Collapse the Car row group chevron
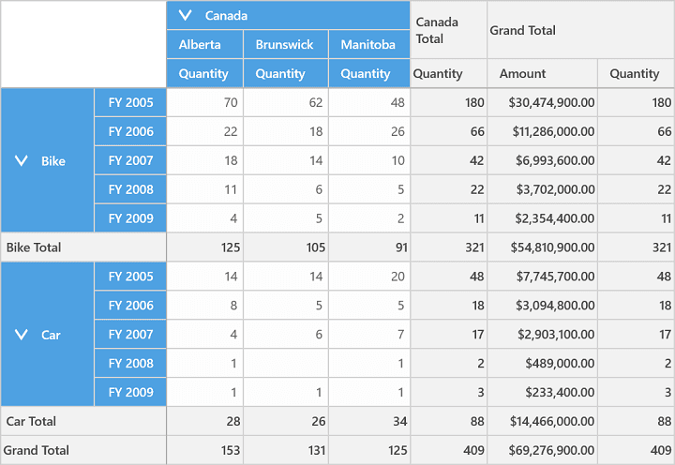675x465 pixels. (x=21, y=335)
